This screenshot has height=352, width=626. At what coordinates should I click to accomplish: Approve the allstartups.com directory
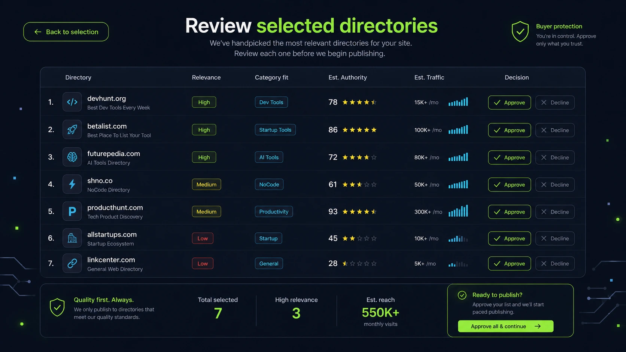click(x=509, y=238)
